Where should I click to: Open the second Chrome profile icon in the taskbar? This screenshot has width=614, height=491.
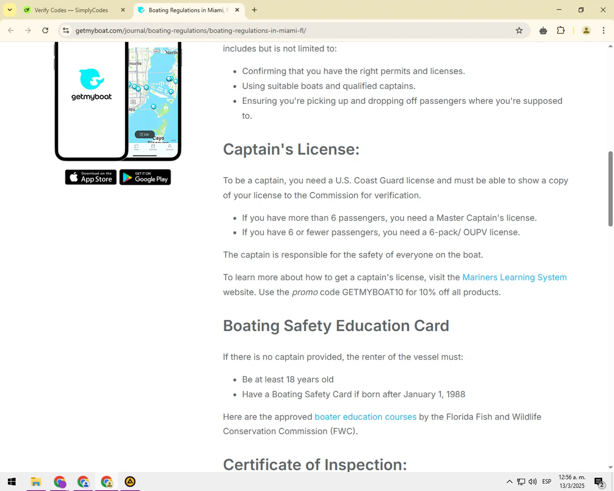pyautogui.click(x=84, y=482)
